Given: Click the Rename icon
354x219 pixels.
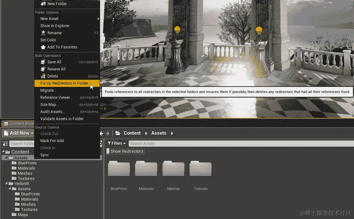Looking at the screenshot, I should [x=43, y=33].
